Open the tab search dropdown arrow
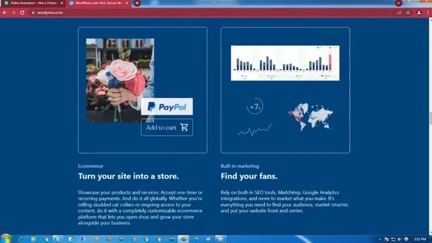Viewport: 432px width, 243px height. pyautogui.click(x=398, y=3)
